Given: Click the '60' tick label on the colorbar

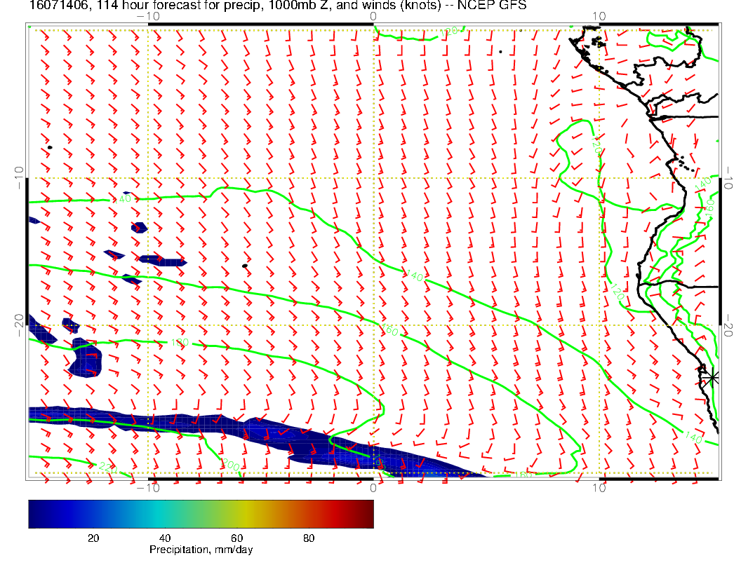Looking at the screenshot, I should [236, 538].
